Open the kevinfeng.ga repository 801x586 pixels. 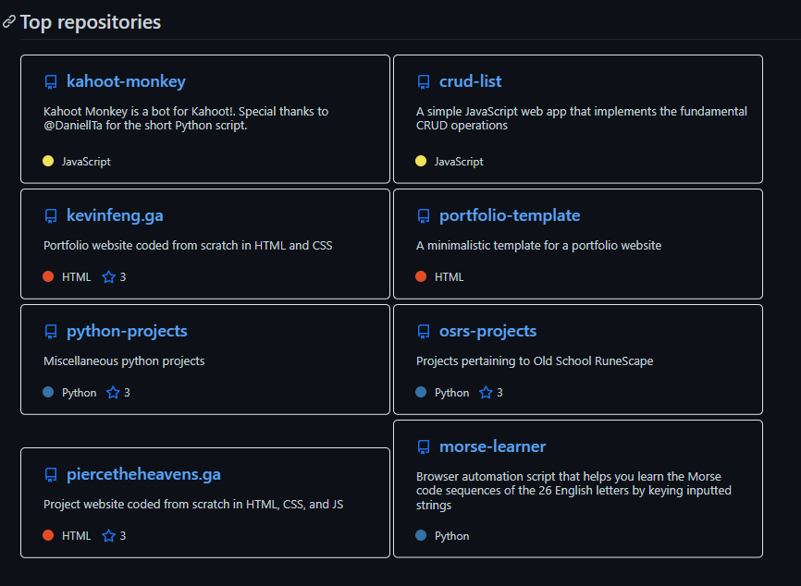113,215
